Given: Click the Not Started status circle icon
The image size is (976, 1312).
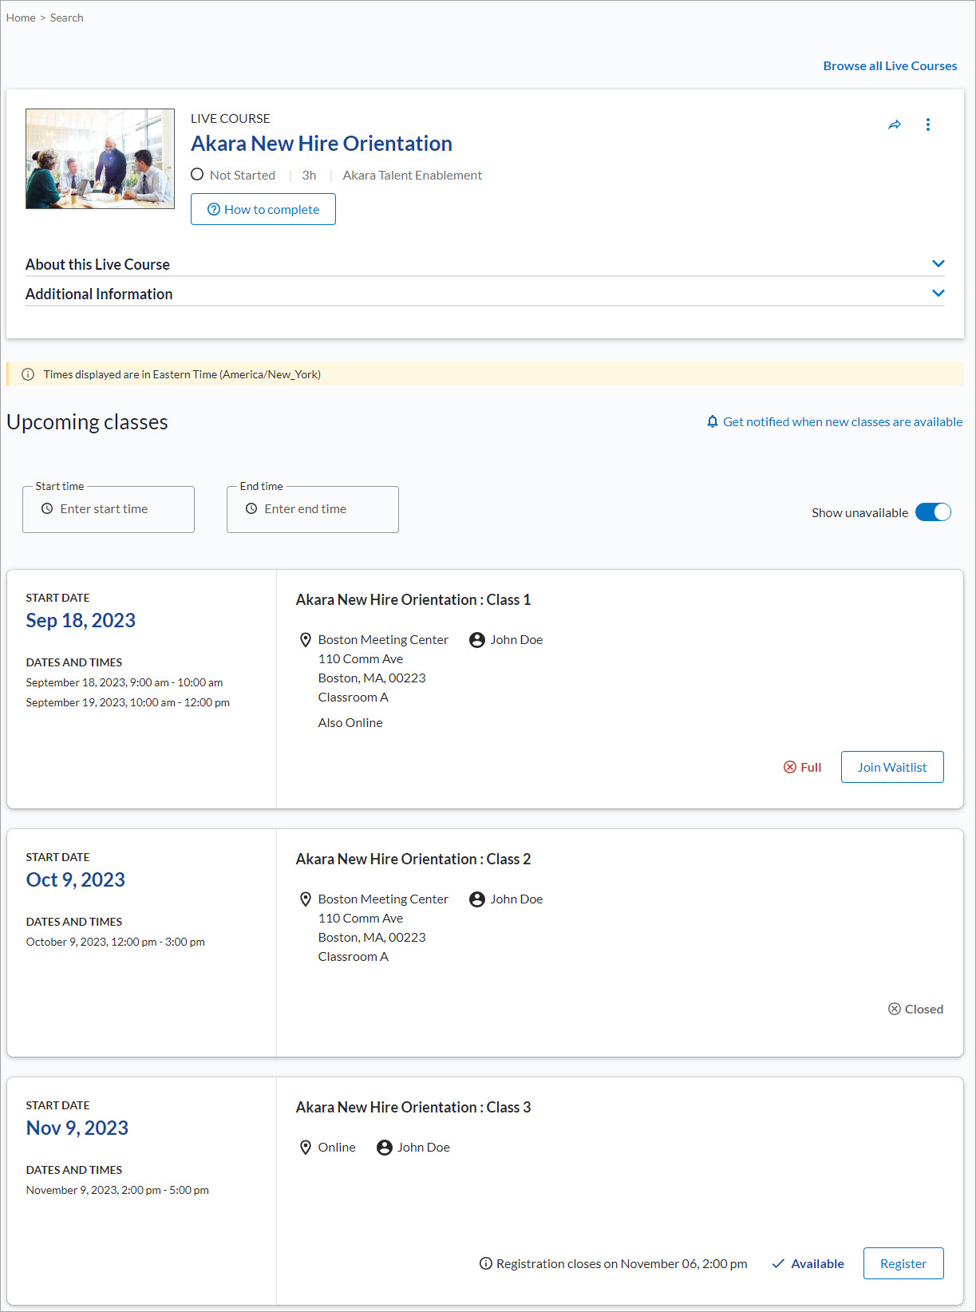Looking at the screenshot, I should [197, 174].
